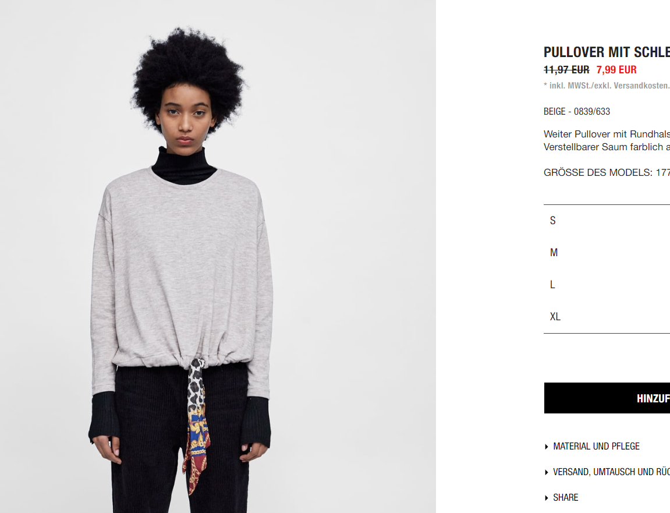This screenshot has width=670, height=513.
Task: Click the Versand arrow icon
Action: [x=547, y=472]
